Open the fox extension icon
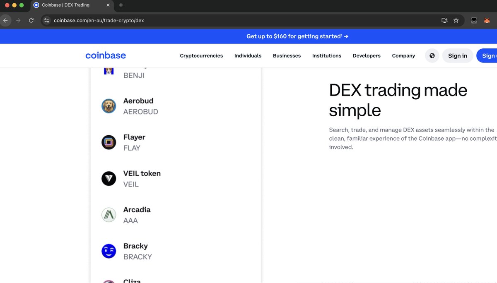The width and height of the screenshot is (497, 283). 487,20
